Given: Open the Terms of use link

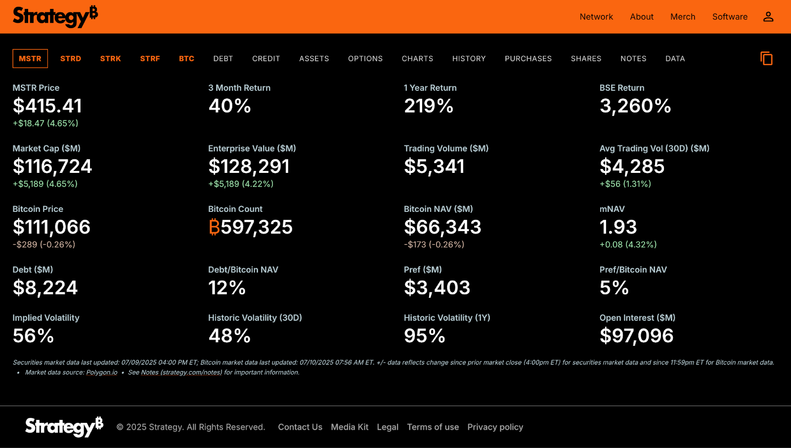Looking at the screenshot, I should [x=433, y=427].
